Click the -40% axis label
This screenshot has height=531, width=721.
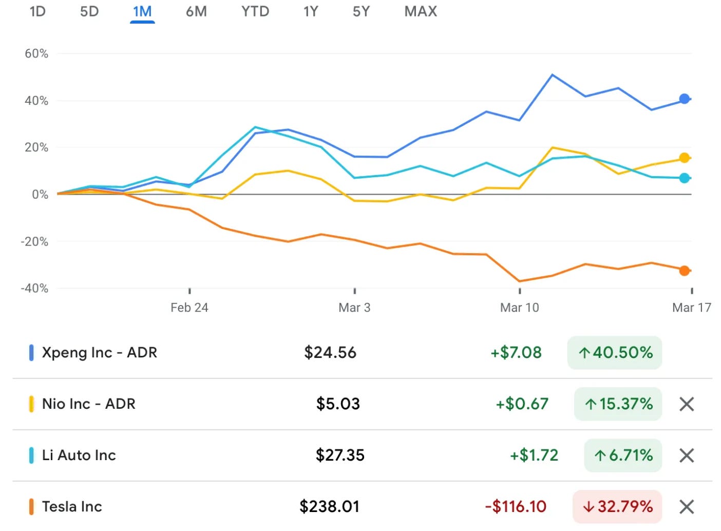coord(34,288)
